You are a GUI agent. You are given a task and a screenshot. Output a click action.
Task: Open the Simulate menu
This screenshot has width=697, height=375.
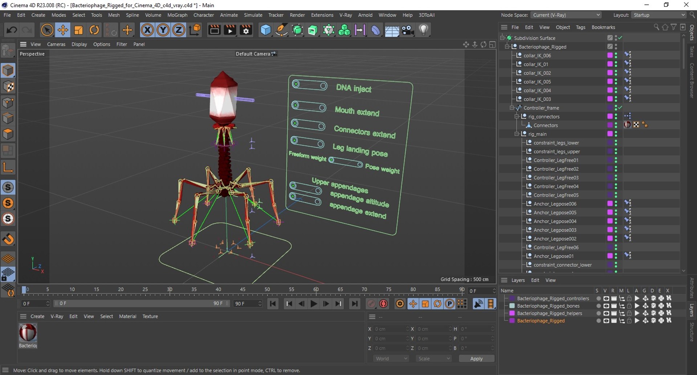pyautogui.click(x=253, y=15)
